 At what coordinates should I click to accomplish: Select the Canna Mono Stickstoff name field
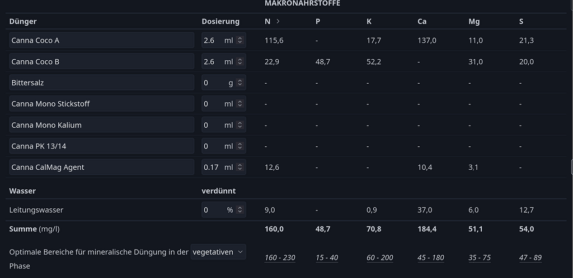[x=102, y=103]
